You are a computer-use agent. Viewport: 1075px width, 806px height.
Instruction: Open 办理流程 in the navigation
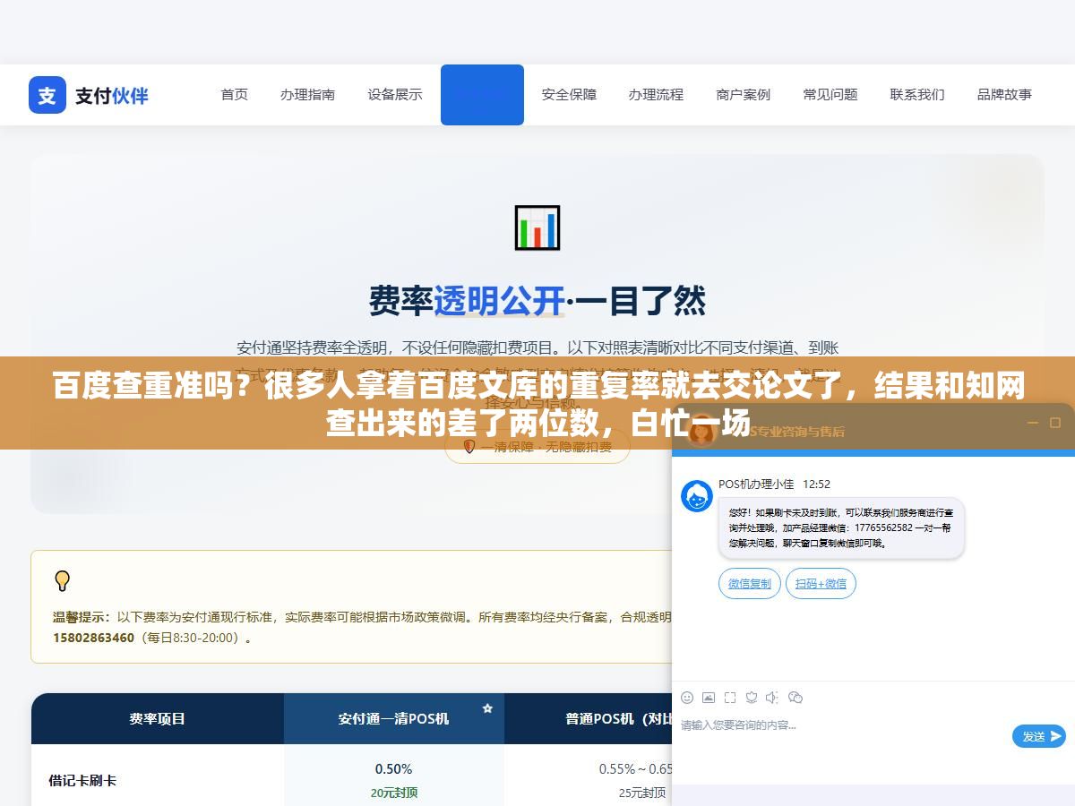[656, 94]
